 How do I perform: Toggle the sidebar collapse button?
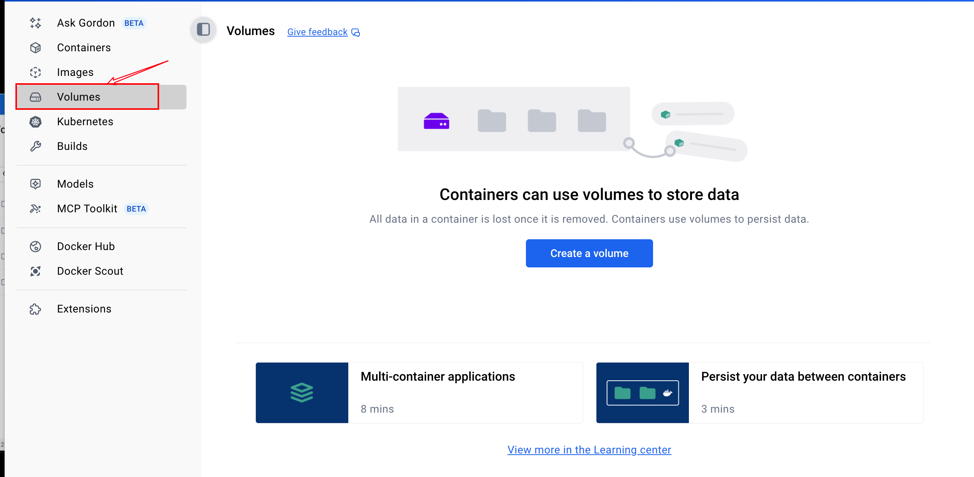[x=203, y=30]
